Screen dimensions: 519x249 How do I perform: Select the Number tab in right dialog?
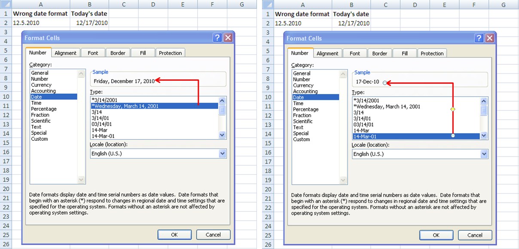point(300,53)
